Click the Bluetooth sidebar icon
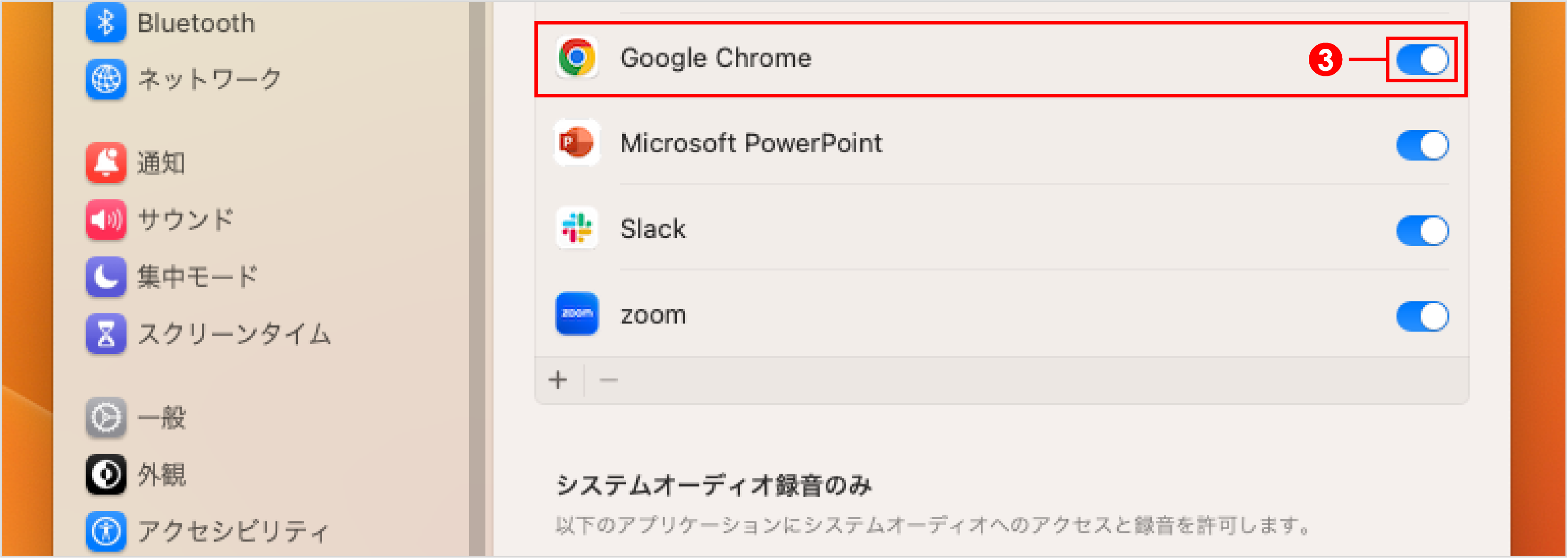The width and height of the screenshot is (1567, 558). pos(106,22)
